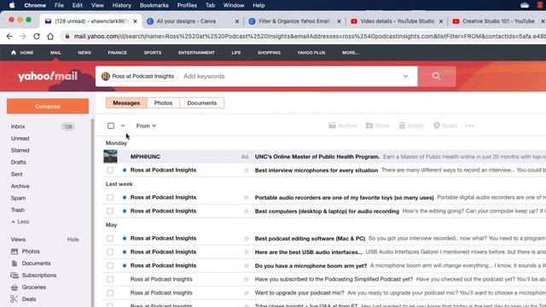The width and height of the screenshot is (546, 307).
Task: Switch to the Photos results tab
Action: [163, 103]
